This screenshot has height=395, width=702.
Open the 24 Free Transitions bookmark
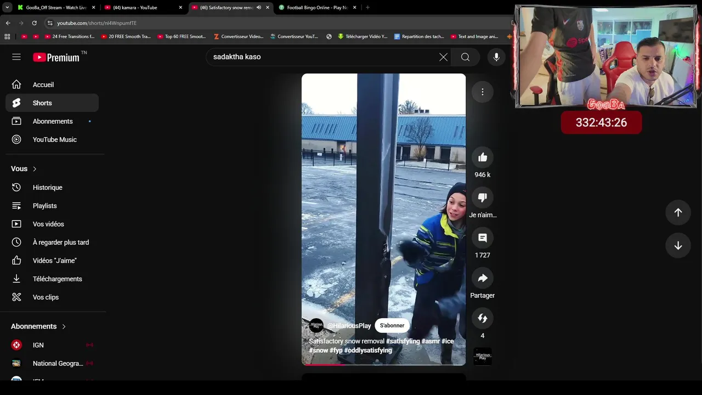pos(70,37)
